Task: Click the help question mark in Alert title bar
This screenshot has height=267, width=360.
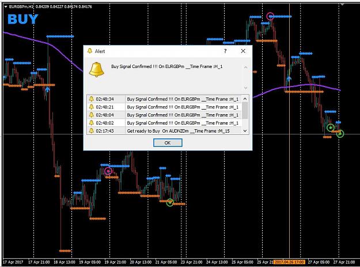Action: pyautogui.click(x=225, y=51)
